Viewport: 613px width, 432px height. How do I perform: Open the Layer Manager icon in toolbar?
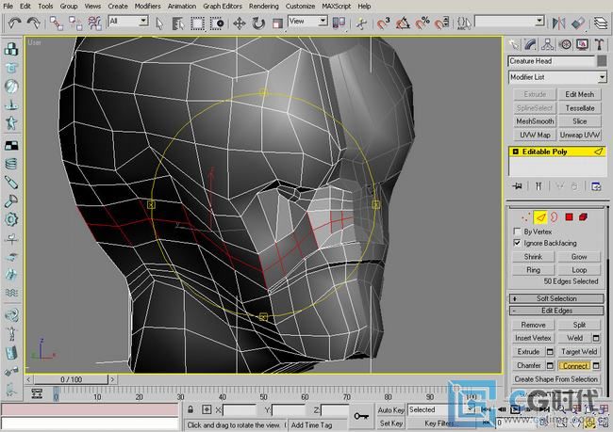[x=600, y=23]
